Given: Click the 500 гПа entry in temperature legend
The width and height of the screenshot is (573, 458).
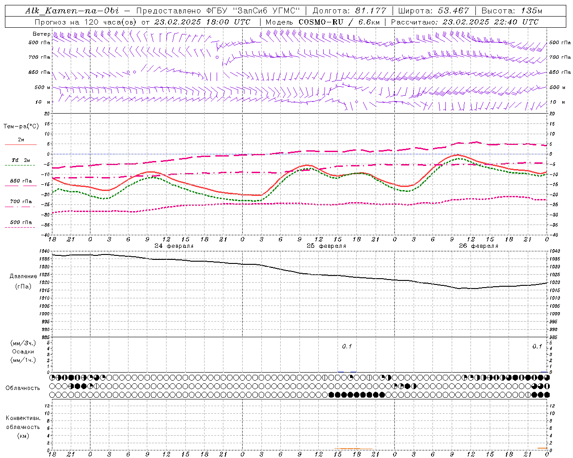Looking at the screenshot, I should pyautogui.click(x=21, y=222).
